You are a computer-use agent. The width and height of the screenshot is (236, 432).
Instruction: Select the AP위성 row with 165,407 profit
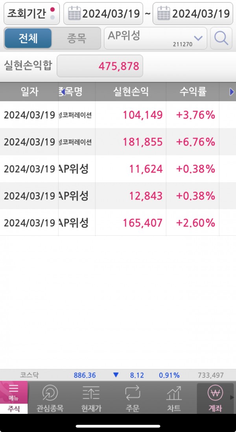[x=118, y=223]
